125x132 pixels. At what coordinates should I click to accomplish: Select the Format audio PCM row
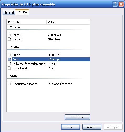(49, 68)
